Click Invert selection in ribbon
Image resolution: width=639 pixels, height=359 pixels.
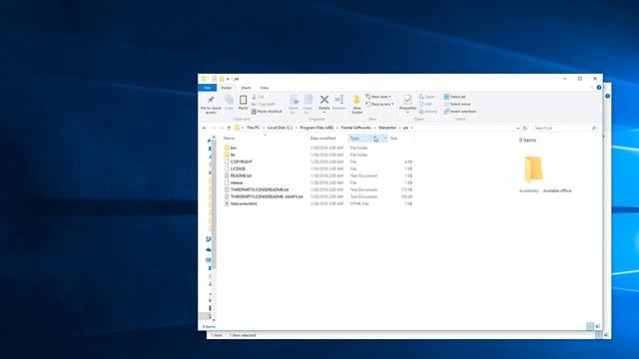tap(460, 112)
